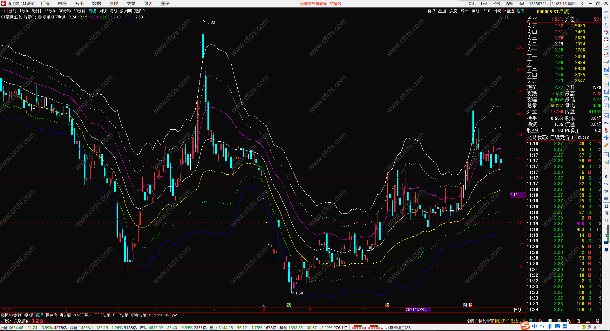Open the 叠加 overlay menu
This screenshot has width=610, height=331.
pos(442,11)
